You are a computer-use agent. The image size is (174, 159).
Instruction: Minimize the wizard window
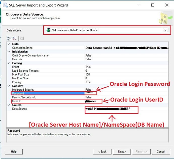click(139, 5)
